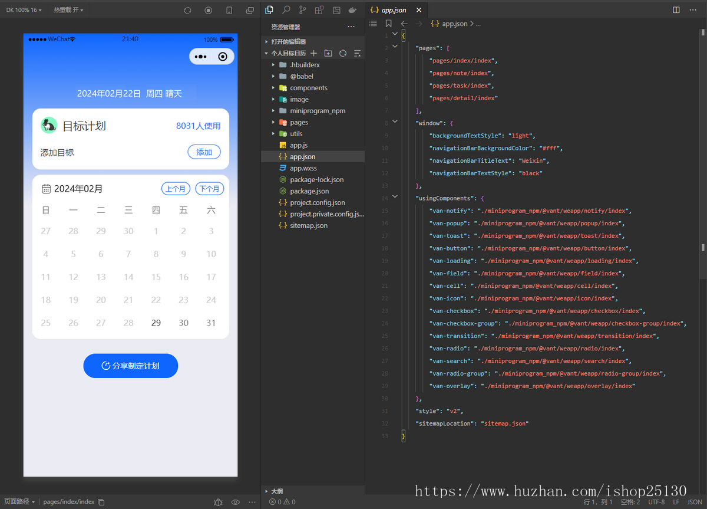
Task: Click the simulator stop icon
Action: click(x=208, y=10)
